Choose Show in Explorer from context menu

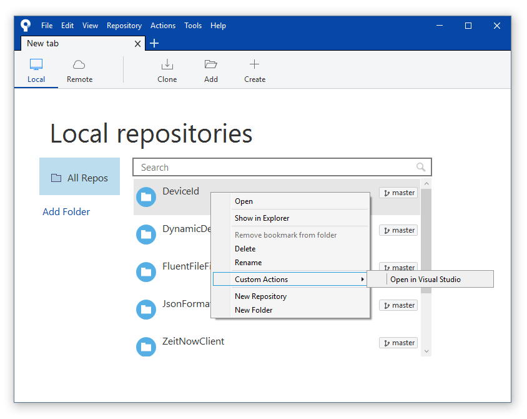click(x=262, y=218)
